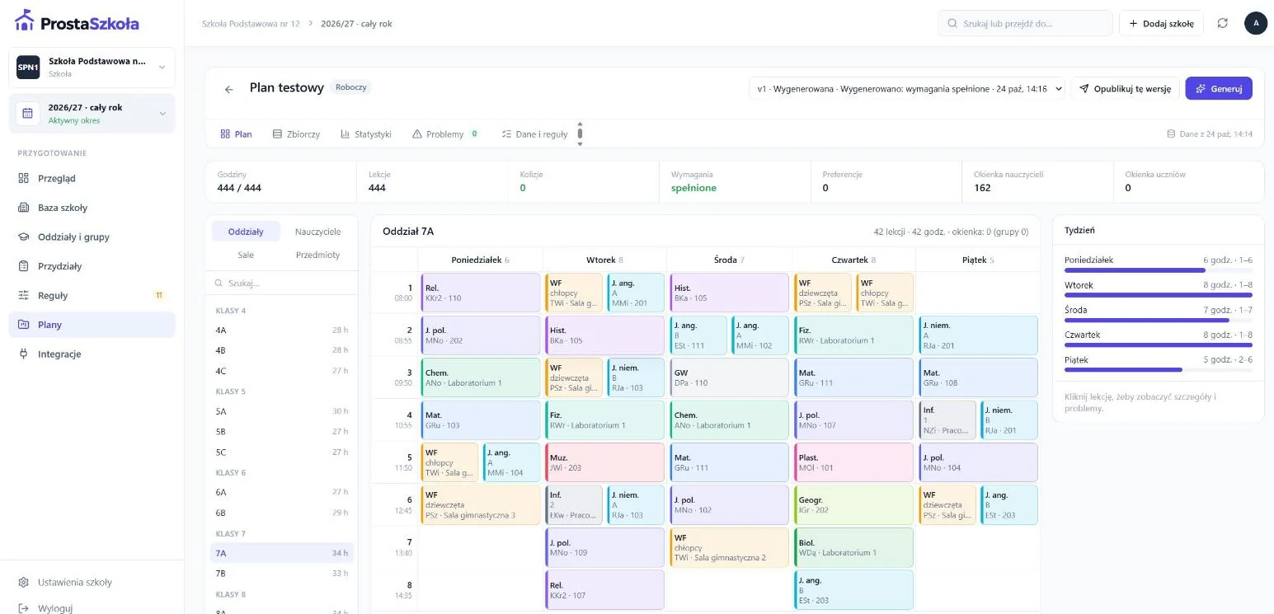
Task: Open the user avatar A menu
Action: click(x=1256, y=23)
